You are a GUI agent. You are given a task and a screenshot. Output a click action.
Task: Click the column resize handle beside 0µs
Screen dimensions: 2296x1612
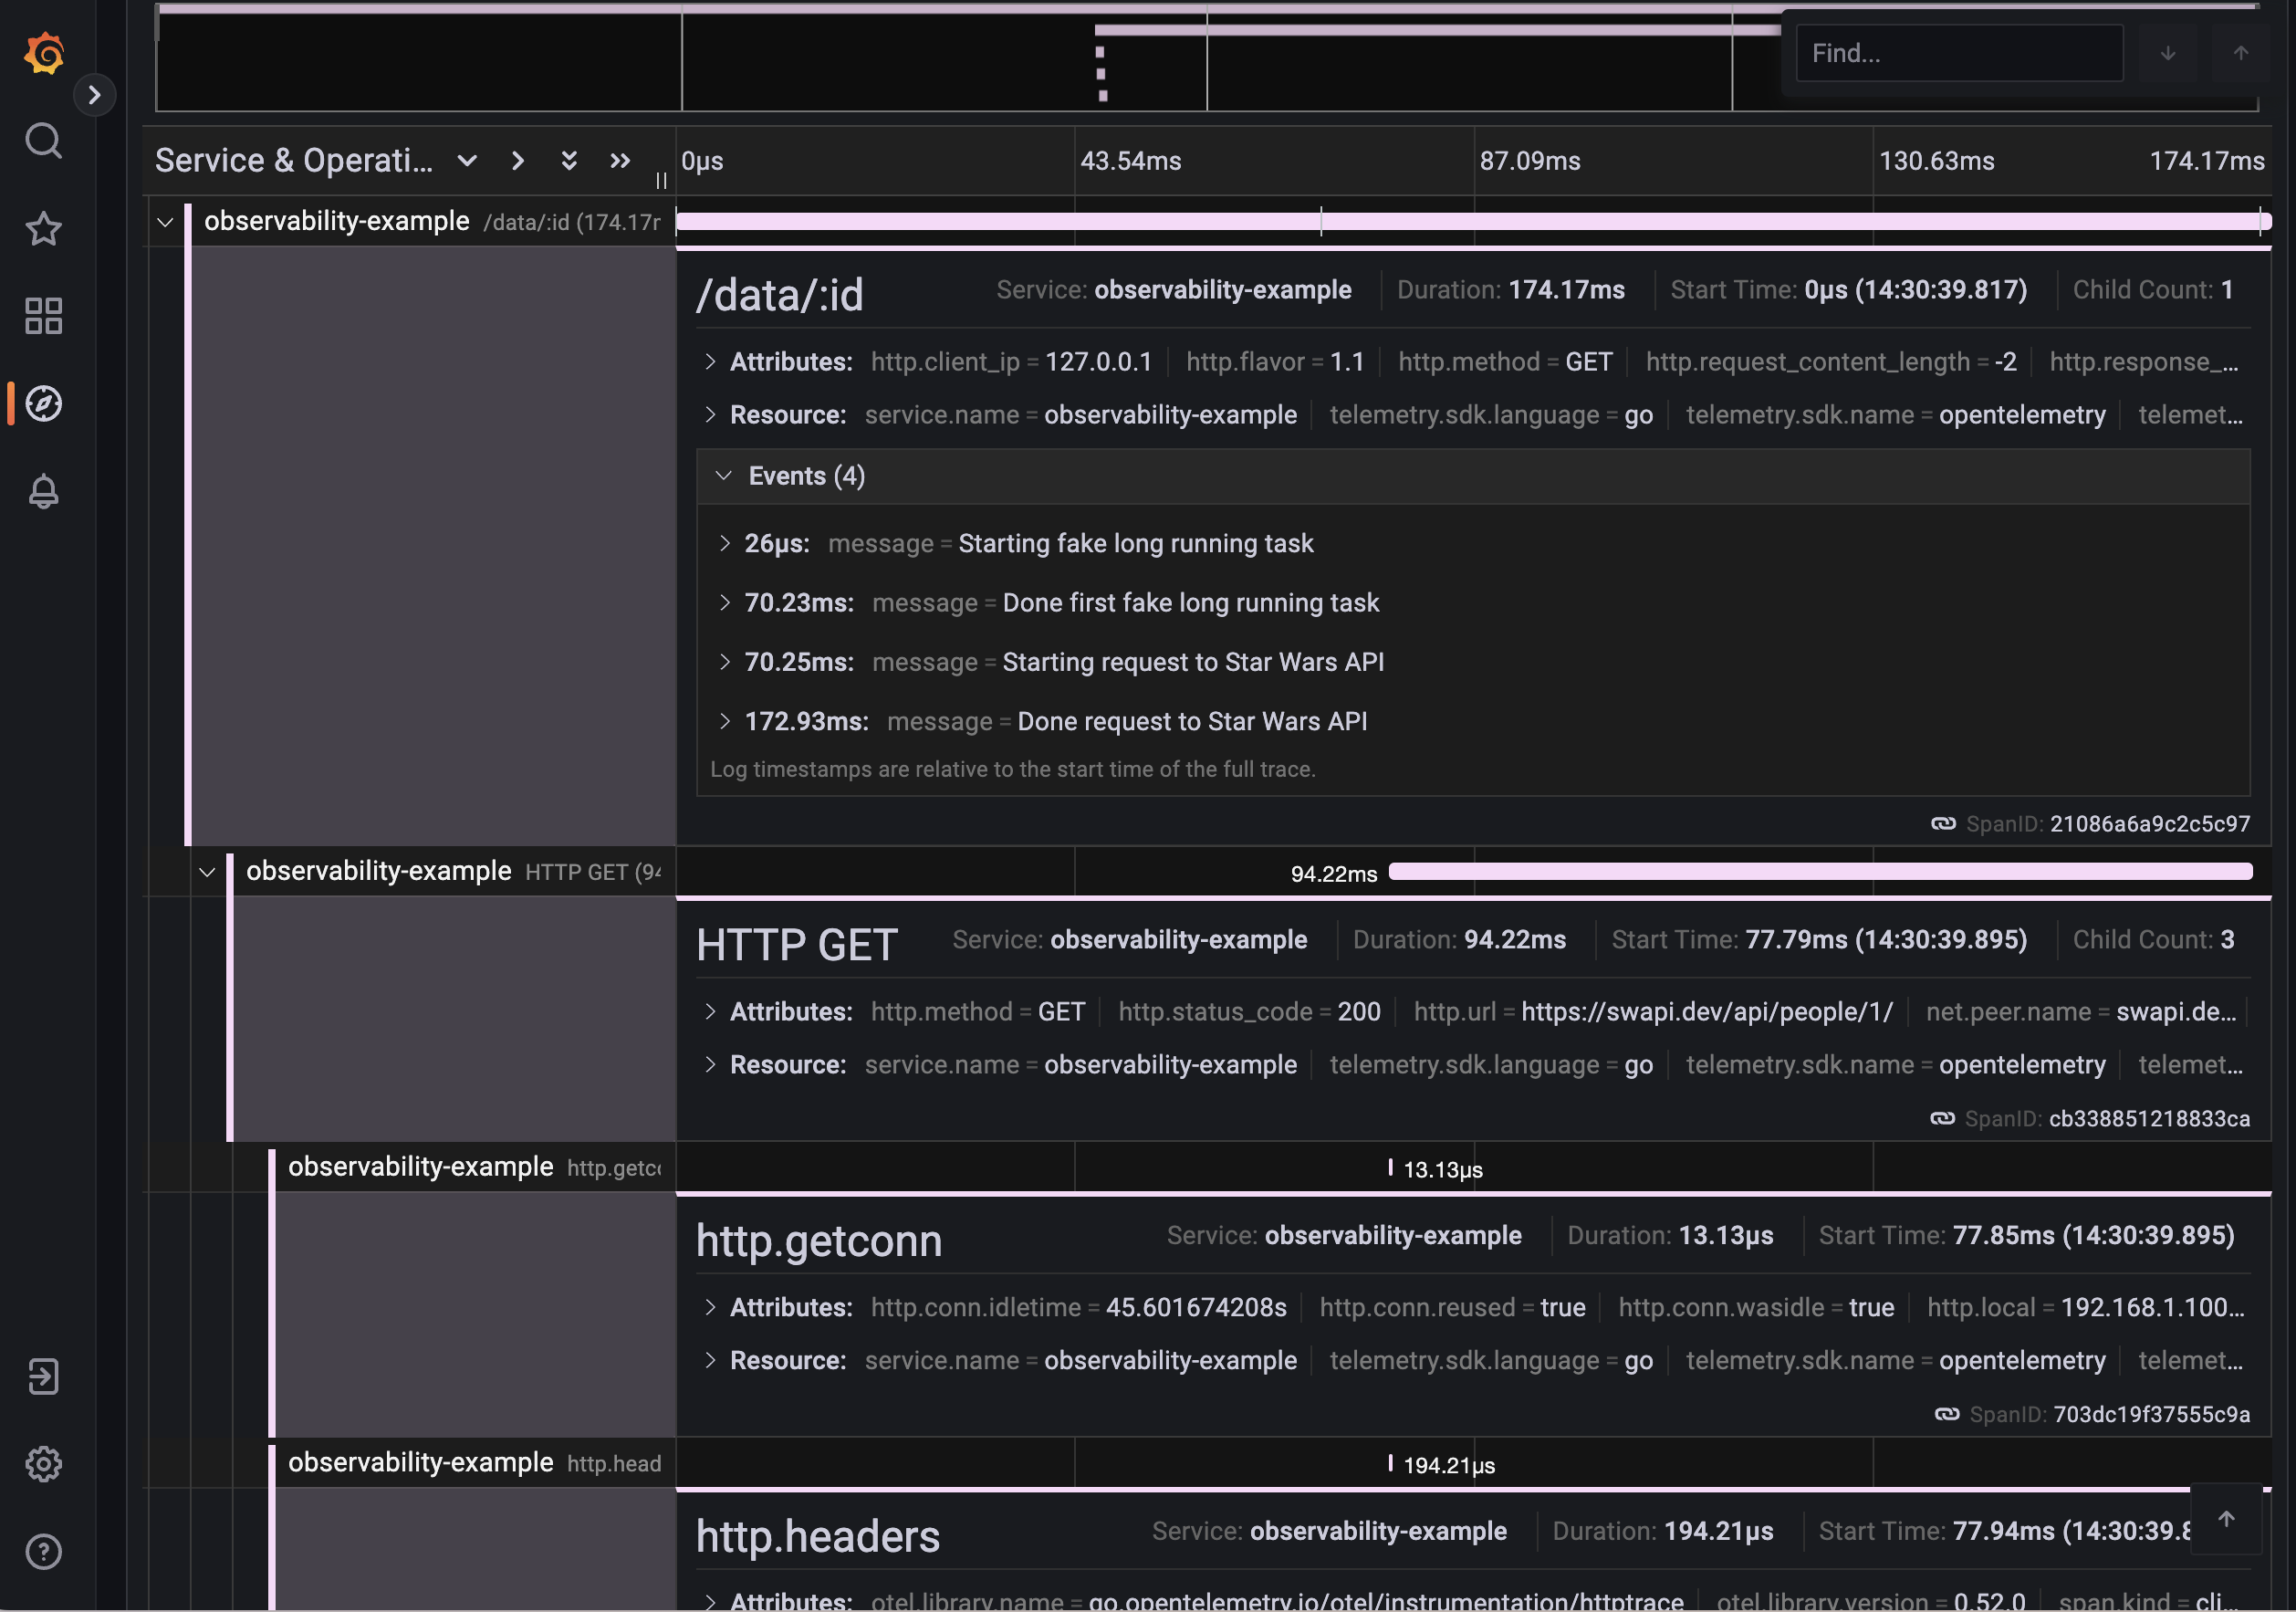point(661,181)
